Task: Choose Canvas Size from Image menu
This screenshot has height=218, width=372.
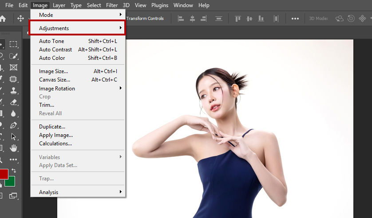Action: point(55,80)
